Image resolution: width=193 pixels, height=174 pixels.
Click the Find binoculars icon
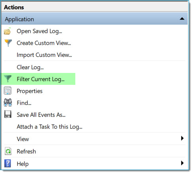8,103
